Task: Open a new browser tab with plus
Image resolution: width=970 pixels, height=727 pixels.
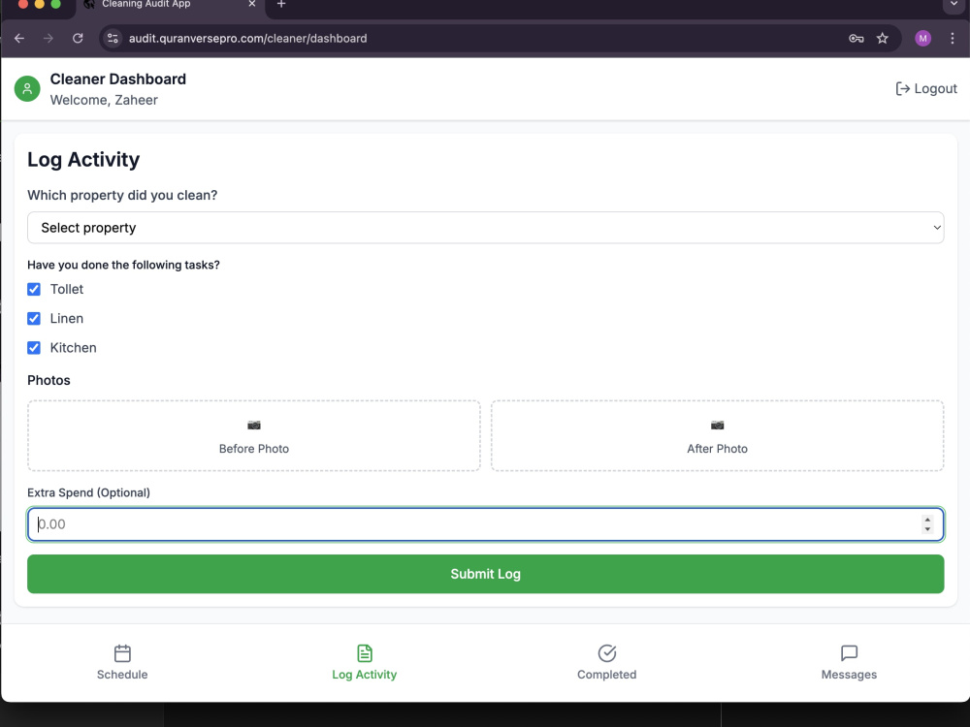Action: pos(281,4)
